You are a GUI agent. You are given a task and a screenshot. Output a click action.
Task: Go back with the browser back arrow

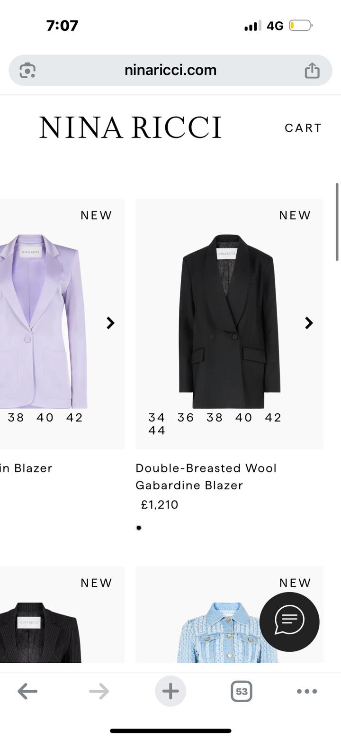tap(27, 691)
